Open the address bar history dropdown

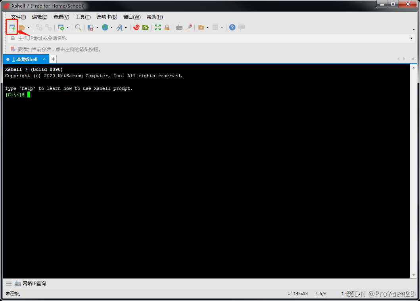click(411, 38)
